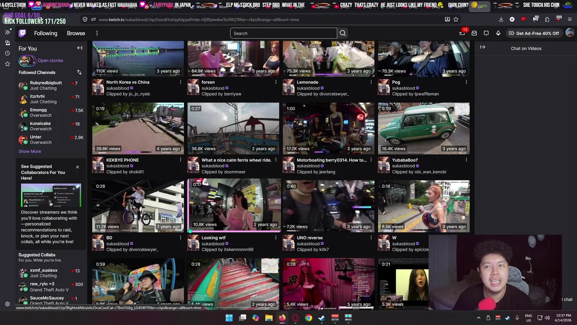
Task: Open the Get Bits icon
Action: click(498, 33)
